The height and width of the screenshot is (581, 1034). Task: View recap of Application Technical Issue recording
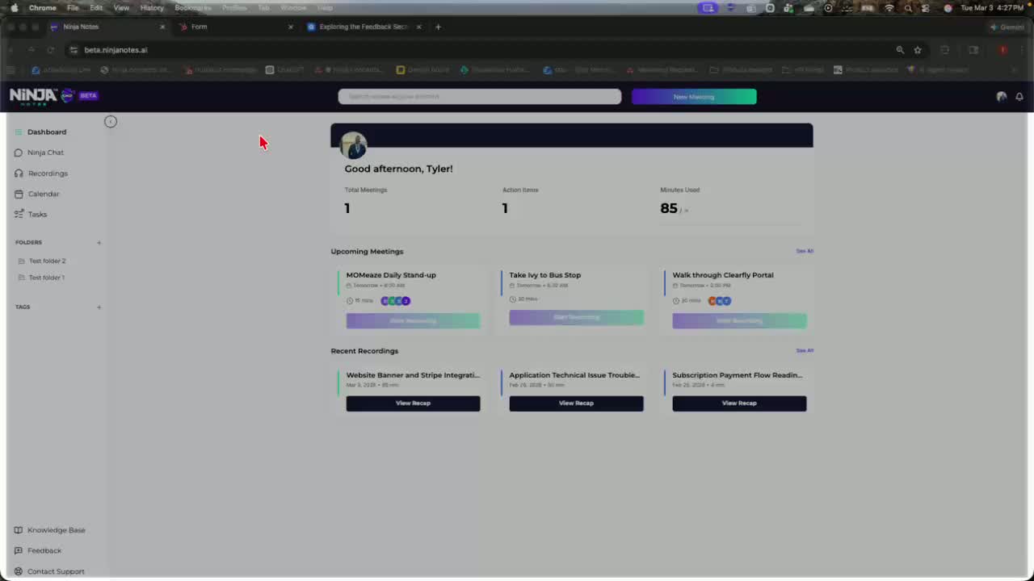point(576,403)
